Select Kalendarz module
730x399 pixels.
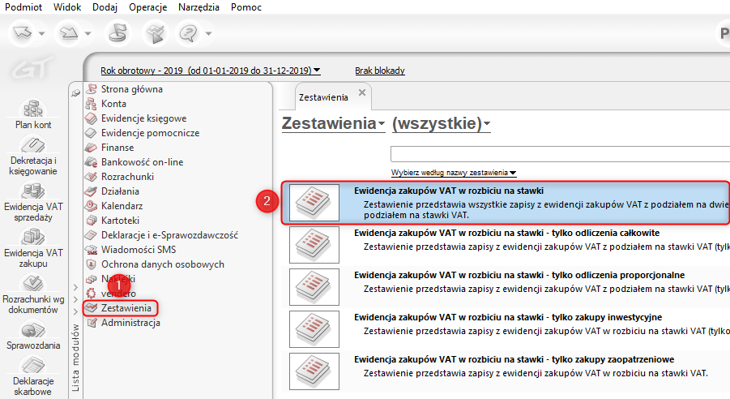pos(122,205)
